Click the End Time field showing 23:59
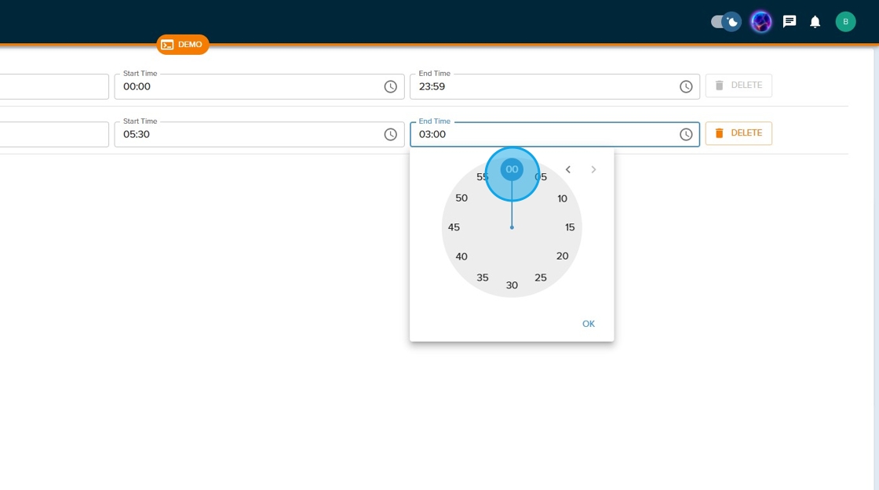Screen dimensions: 879x490 (x=542, y=87)
